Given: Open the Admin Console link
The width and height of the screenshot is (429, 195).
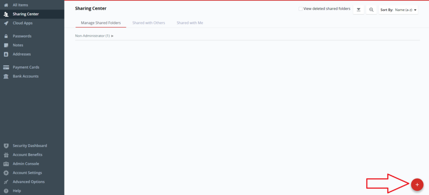Looking at the screenshot, I should [x=26, y=164].
